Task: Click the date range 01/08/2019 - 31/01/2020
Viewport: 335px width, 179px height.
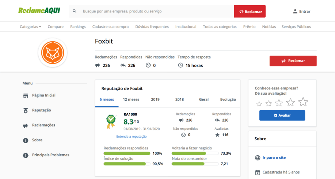Action: tap(142, 129)
